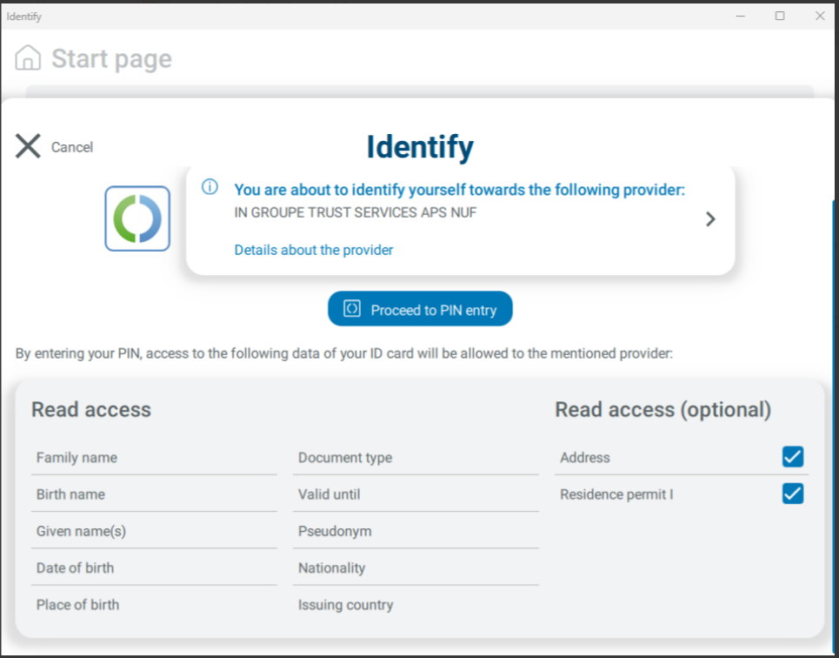Image resolution: width=839 pixels, height=658 pixels.
Task: Click the green and blue provider logo
Action: point(137,218)
